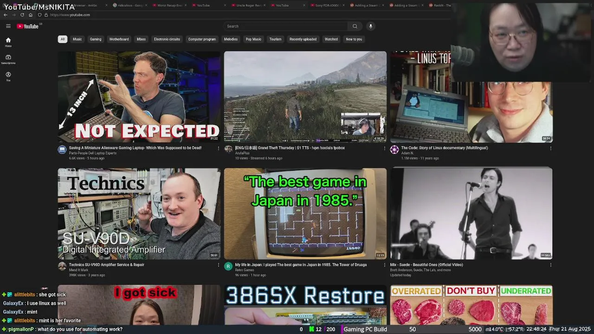Select the Electronic circuits filter chip
The height and width of the screenshot is (334, 594).
coord(167,39)
